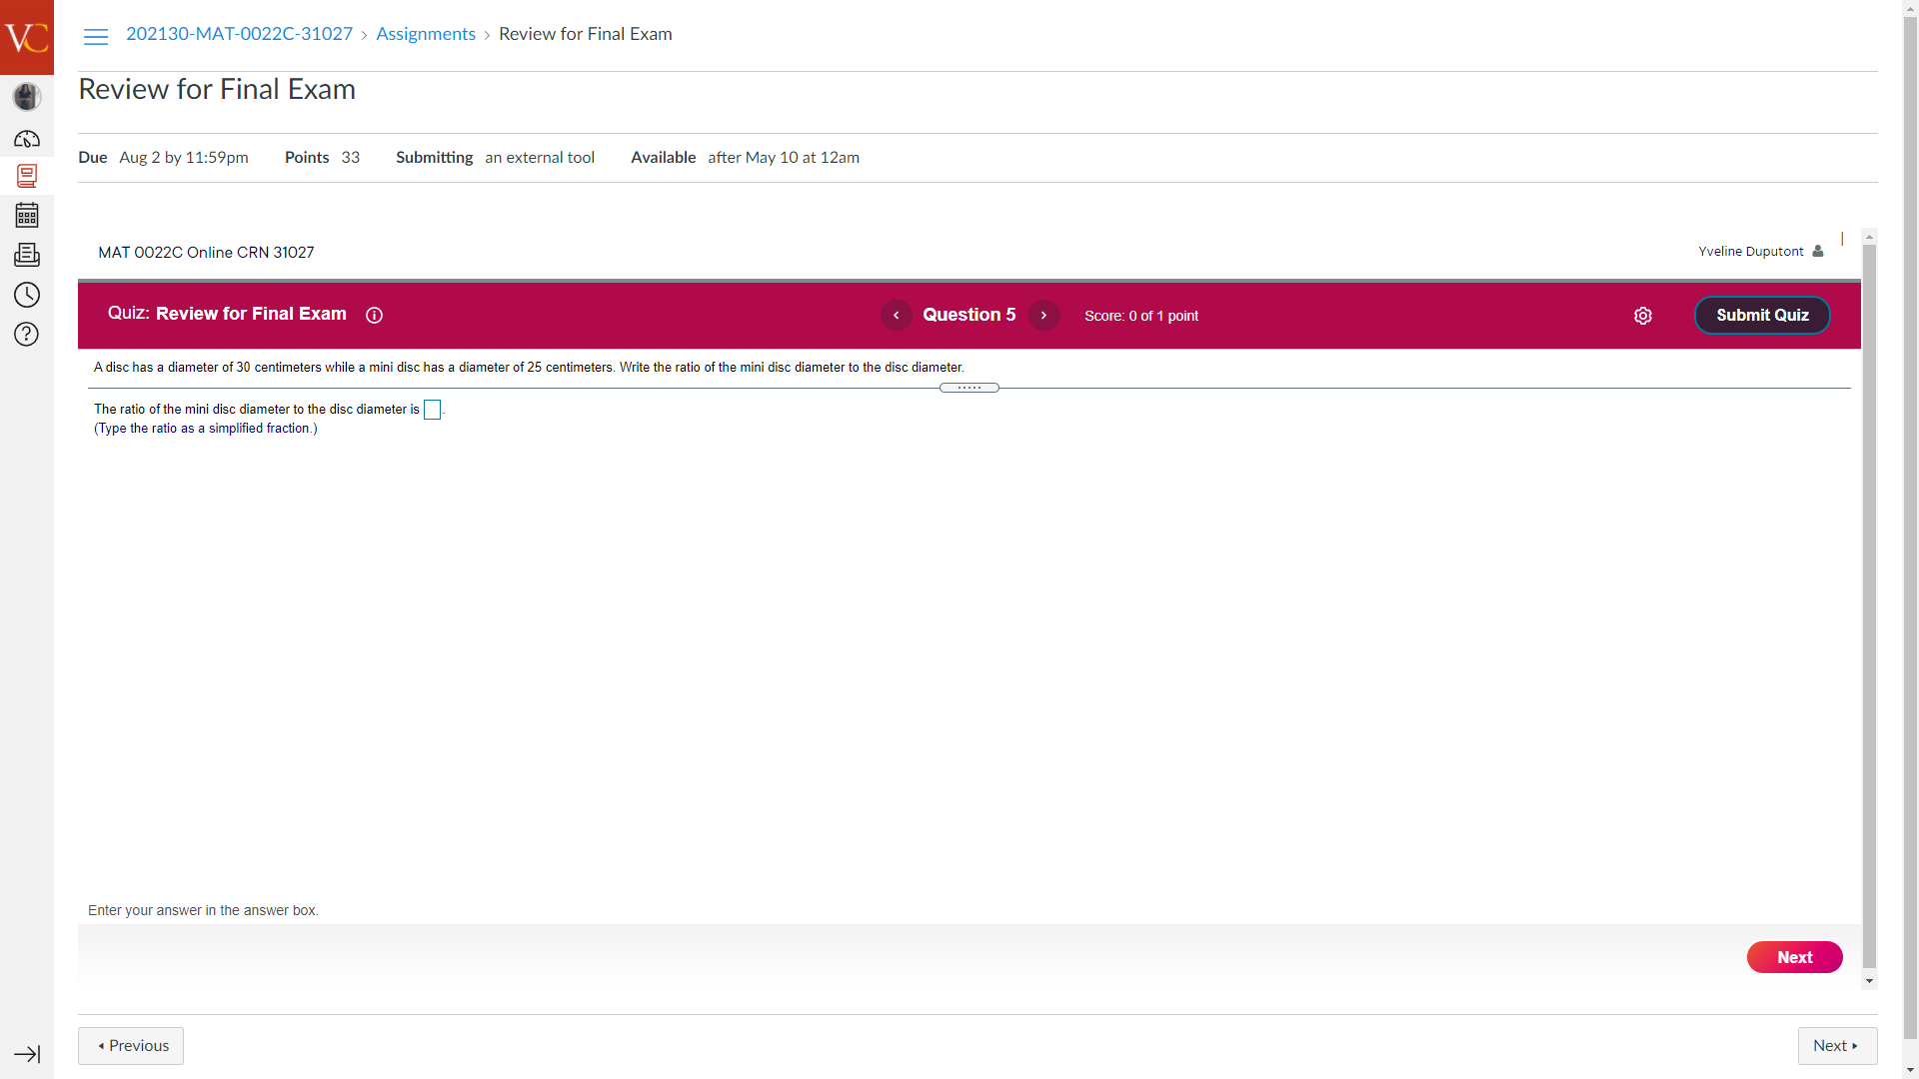Expand the global navigation sidebar arrow
Screen dimensions: 1919x1079
coord(27,1054)
